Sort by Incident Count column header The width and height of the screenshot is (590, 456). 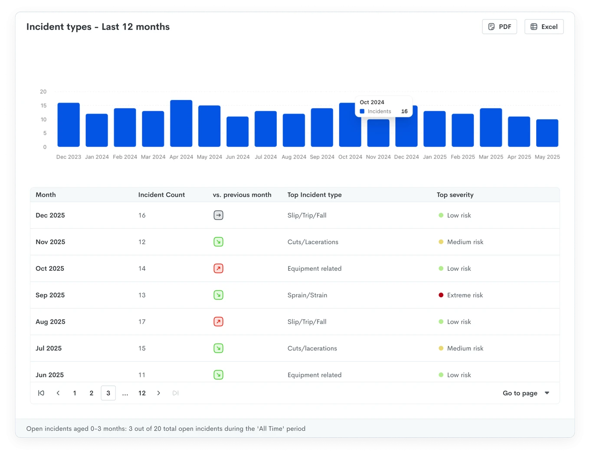coord(161,195)
